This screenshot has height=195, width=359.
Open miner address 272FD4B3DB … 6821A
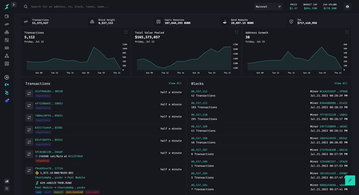pyautogui.click(x=334, y=150)
